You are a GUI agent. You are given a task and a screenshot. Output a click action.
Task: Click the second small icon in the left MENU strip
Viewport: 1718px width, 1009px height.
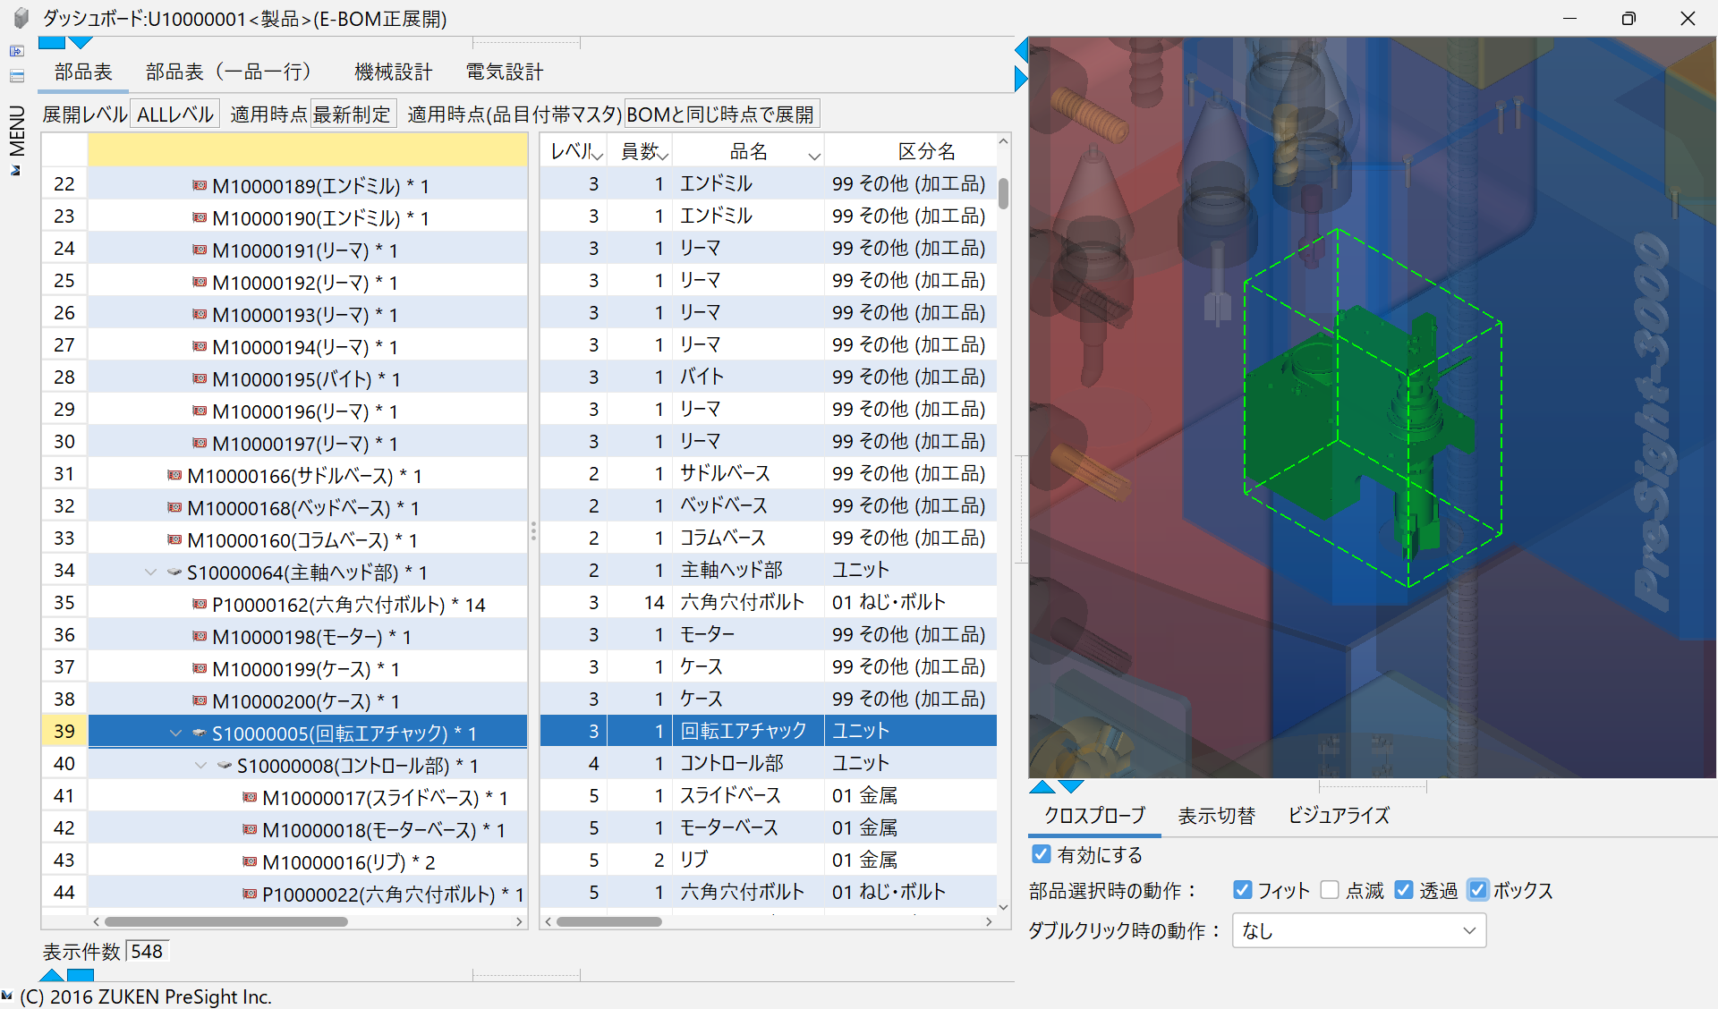tap(16, 76)
